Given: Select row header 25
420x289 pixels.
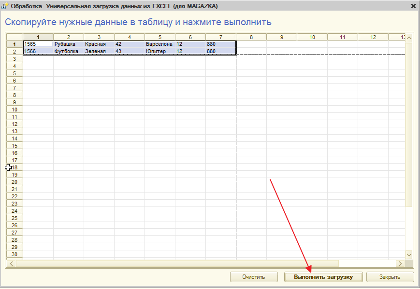Looking at the screenshot, I should point(14,218).
